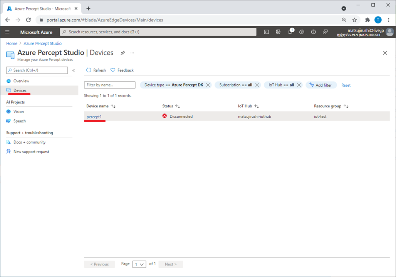Open Docs + community

(x=29, y=142)
